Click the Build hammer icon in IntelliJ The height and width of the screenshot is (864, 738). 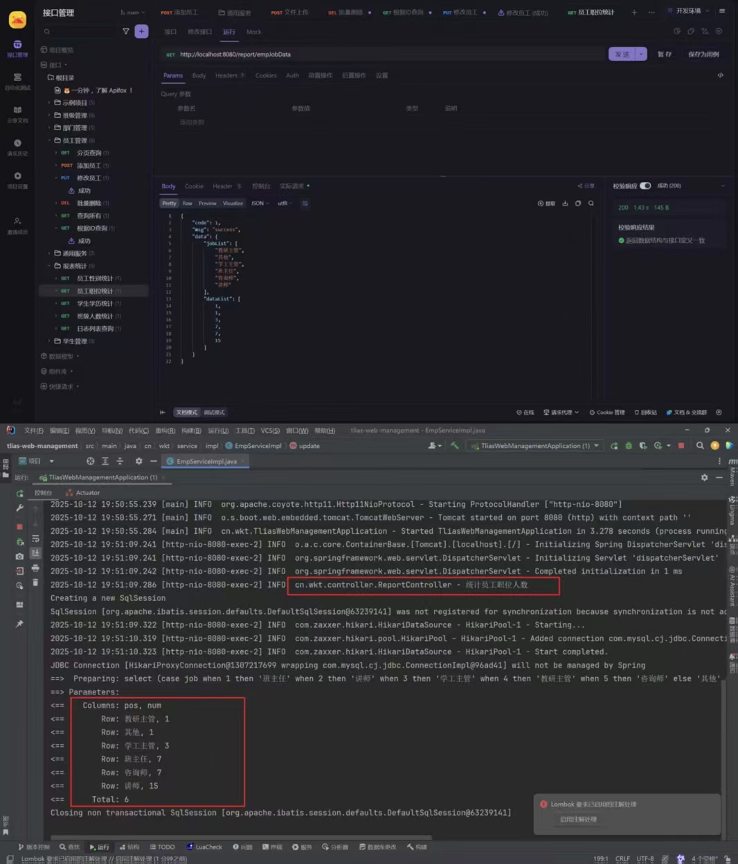point(454,446)
